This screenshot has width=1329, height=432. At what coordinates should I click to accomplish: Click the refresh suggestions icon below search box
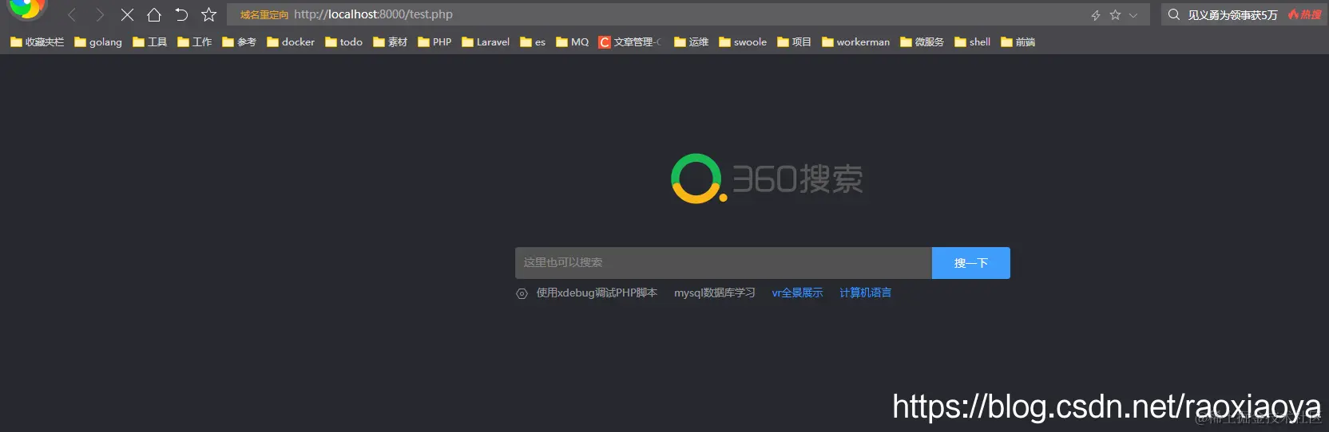522,293
